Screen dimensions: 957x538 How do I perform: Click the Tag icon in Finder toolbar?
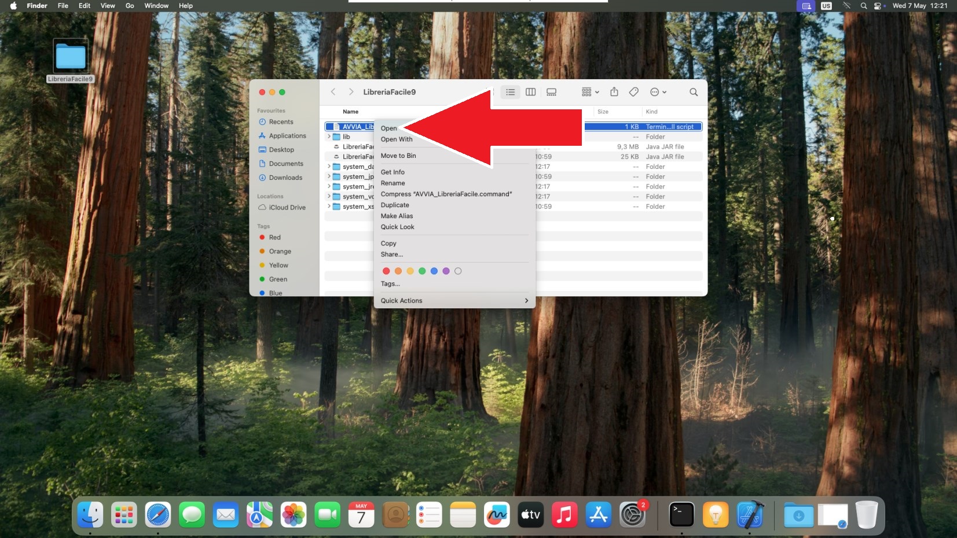pyautogui.click(x=634, y=92)
